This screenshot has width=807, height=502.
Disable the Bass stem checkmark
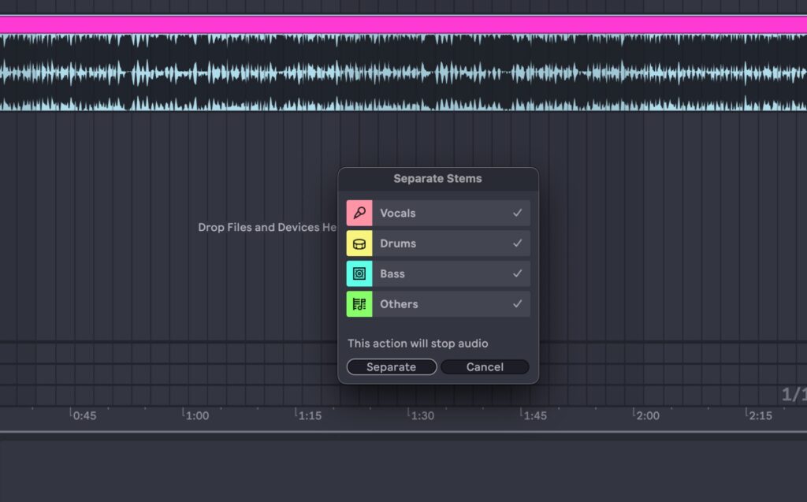[517, 273]
